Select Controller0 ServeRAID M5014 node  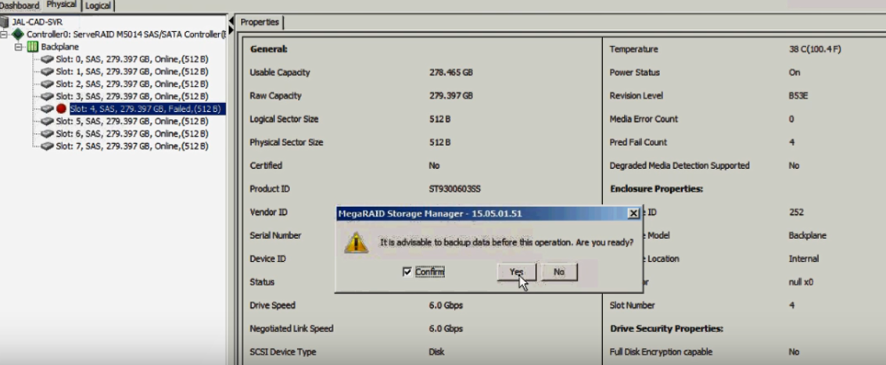[126, 34]
